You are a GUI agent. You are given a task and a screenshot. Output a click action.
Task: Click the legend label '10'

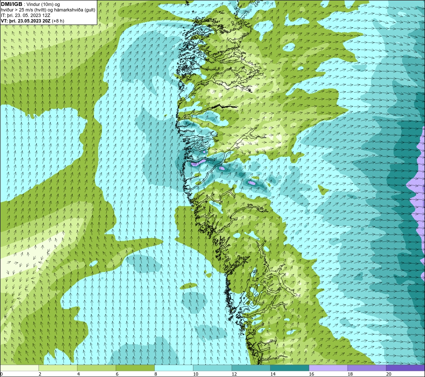coord(195,374)
